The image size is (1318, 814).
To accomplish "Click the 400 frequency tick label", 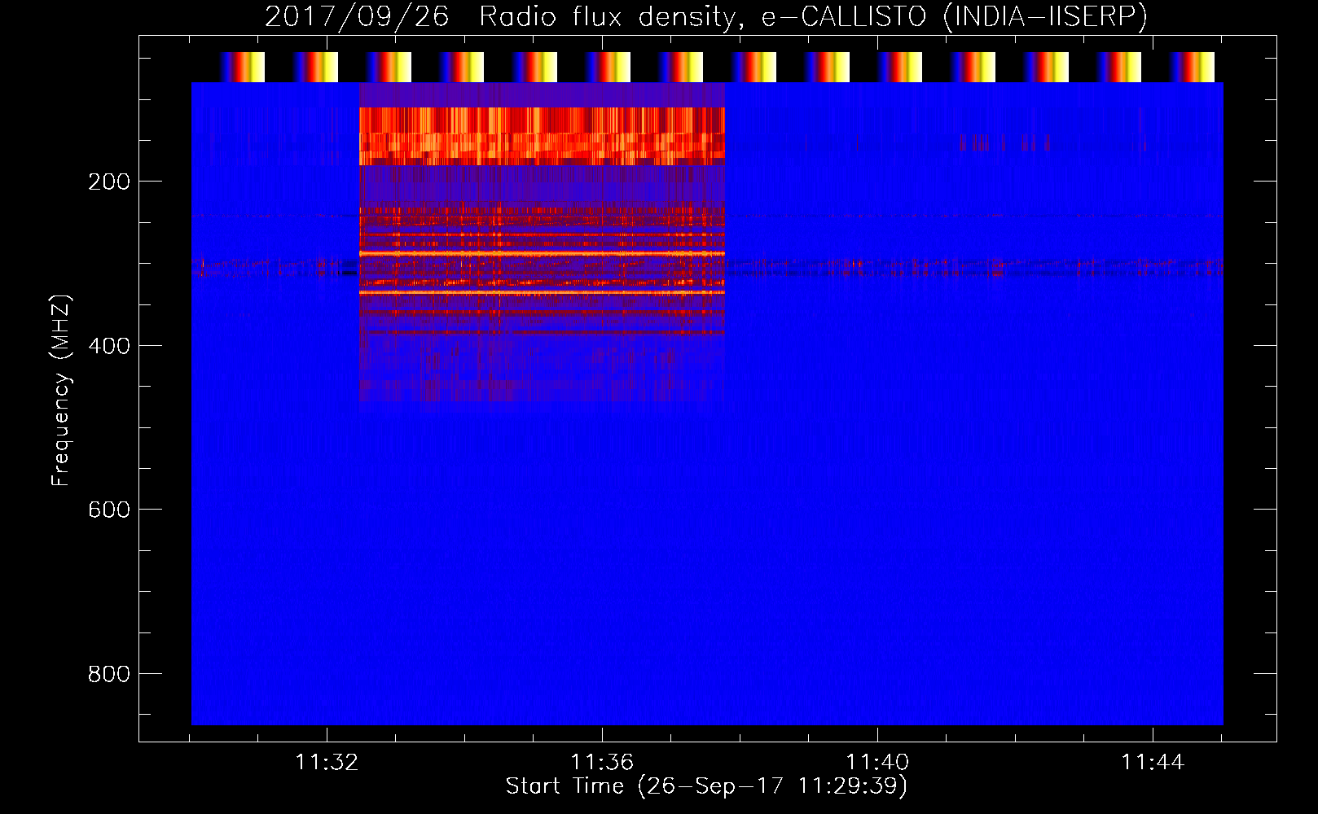I will (109, 346).
